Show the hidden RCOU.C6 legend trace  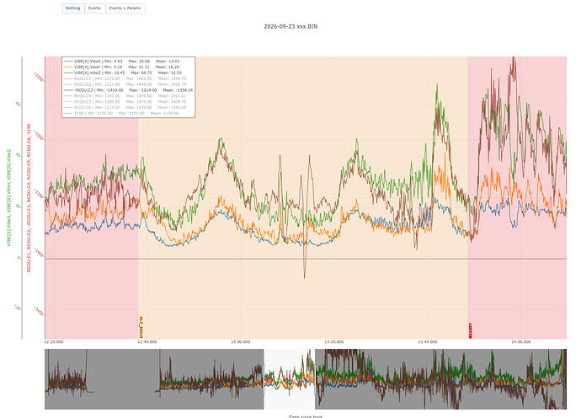(x=125, y=107)
